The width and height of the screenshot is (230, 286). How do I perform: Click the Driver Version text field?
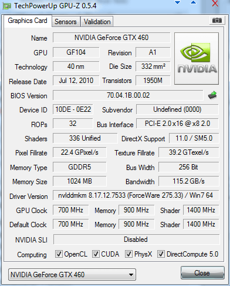click(136, 195)
